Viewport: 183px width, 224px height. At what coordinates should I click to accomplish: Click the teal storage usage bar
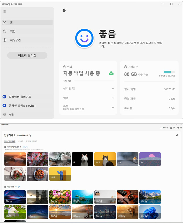[x=169, y=72]
